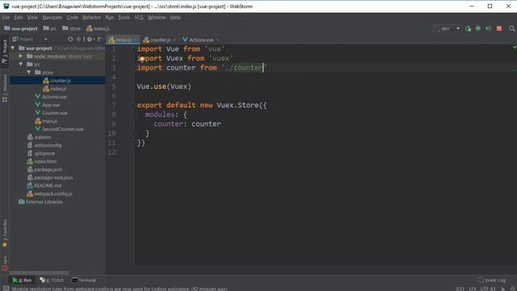517x291 pixels.
Task: Toggle the Structure side tool window tab
Action: click(x=5, y=88)
